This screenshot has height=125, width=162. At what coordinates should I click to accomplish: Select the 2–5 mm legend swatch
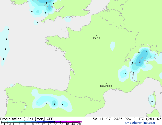pyautogui.click(x=22, y=122)
